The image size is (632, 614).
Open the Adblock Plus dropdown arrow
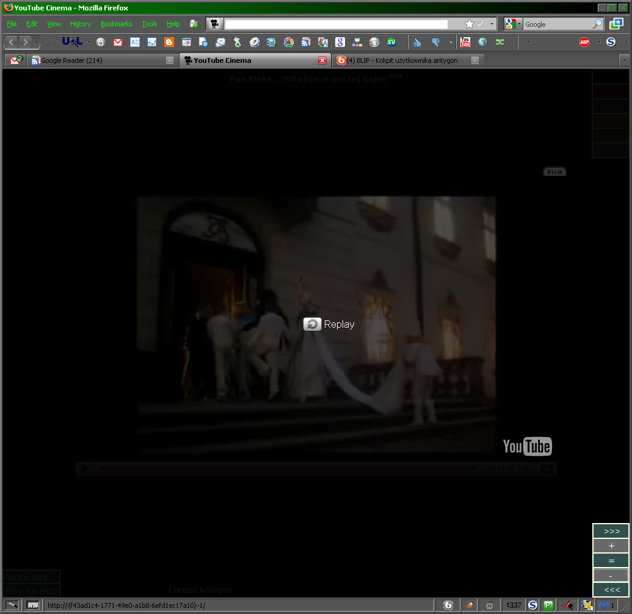[x=599, y=42]
